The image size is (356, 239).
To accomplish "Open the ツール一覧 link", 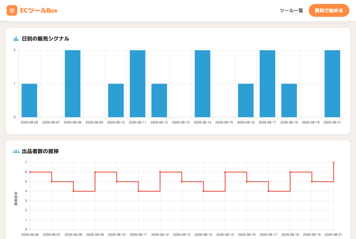I will [291, 11].
